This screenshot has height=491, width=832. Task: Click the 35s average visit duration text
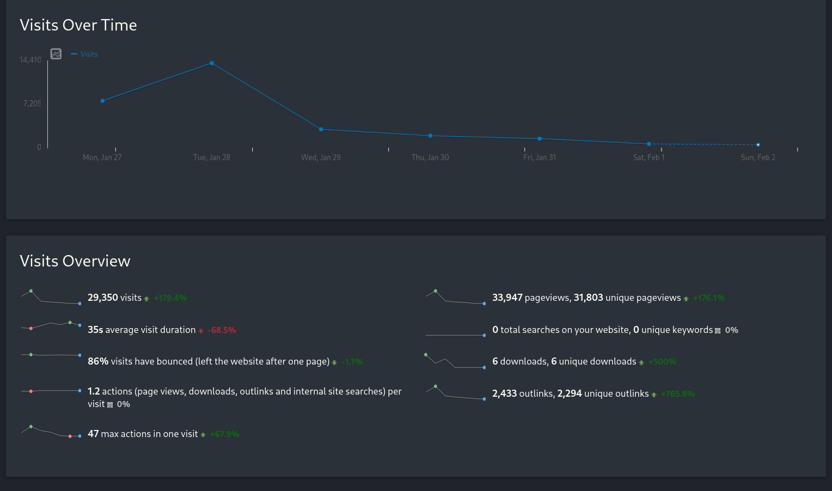(142, 330)
